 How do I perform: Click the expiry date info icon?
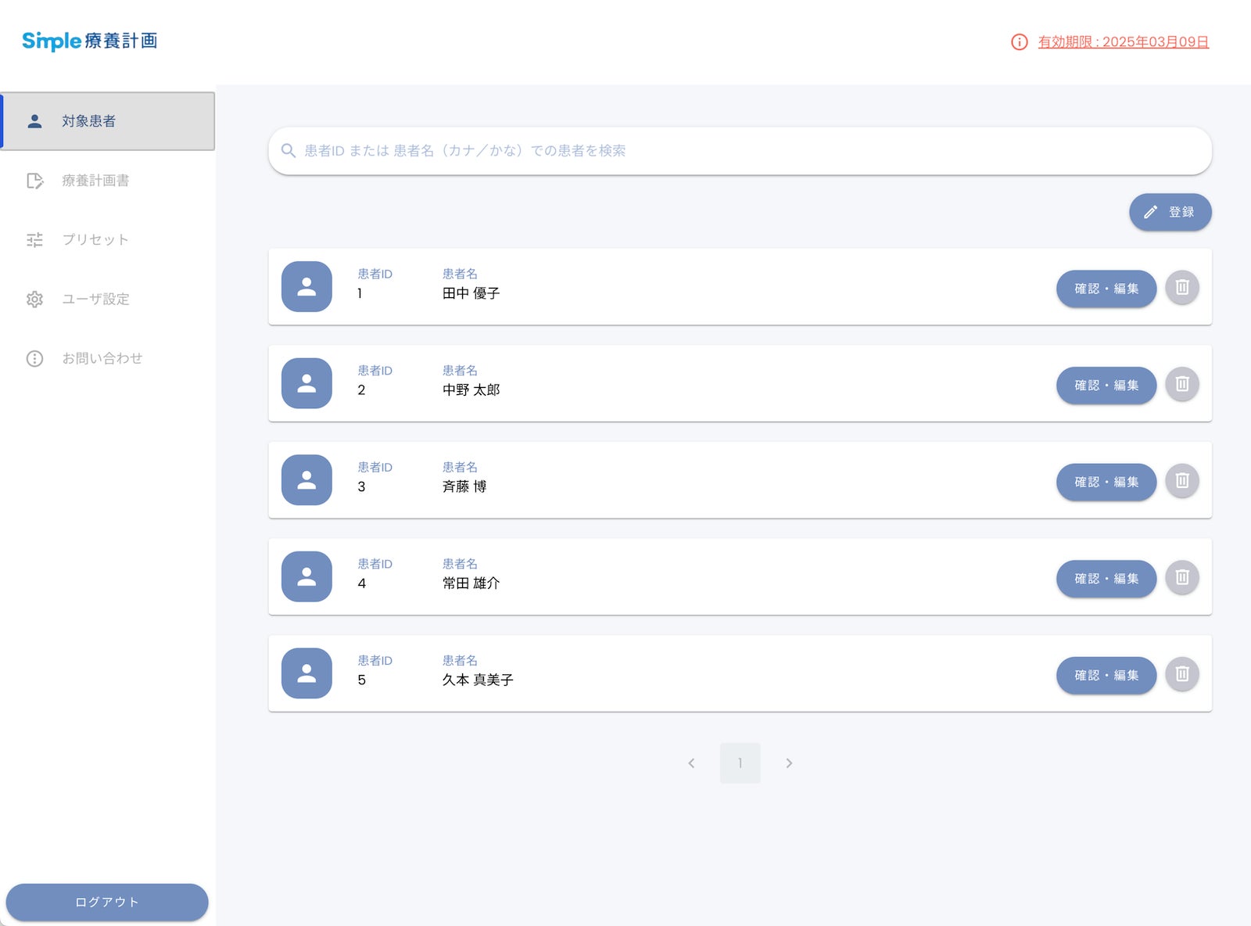(x=1019, y=42)
